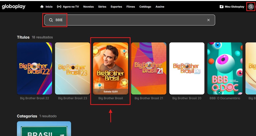
Task: Open the Esportes menu item
Action: (x=116, y=7)
